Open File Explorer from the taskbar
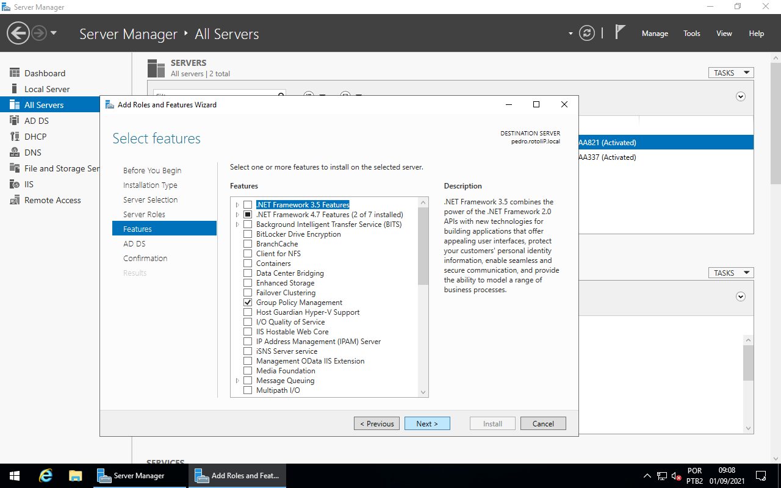 click(x=75, y=475)
